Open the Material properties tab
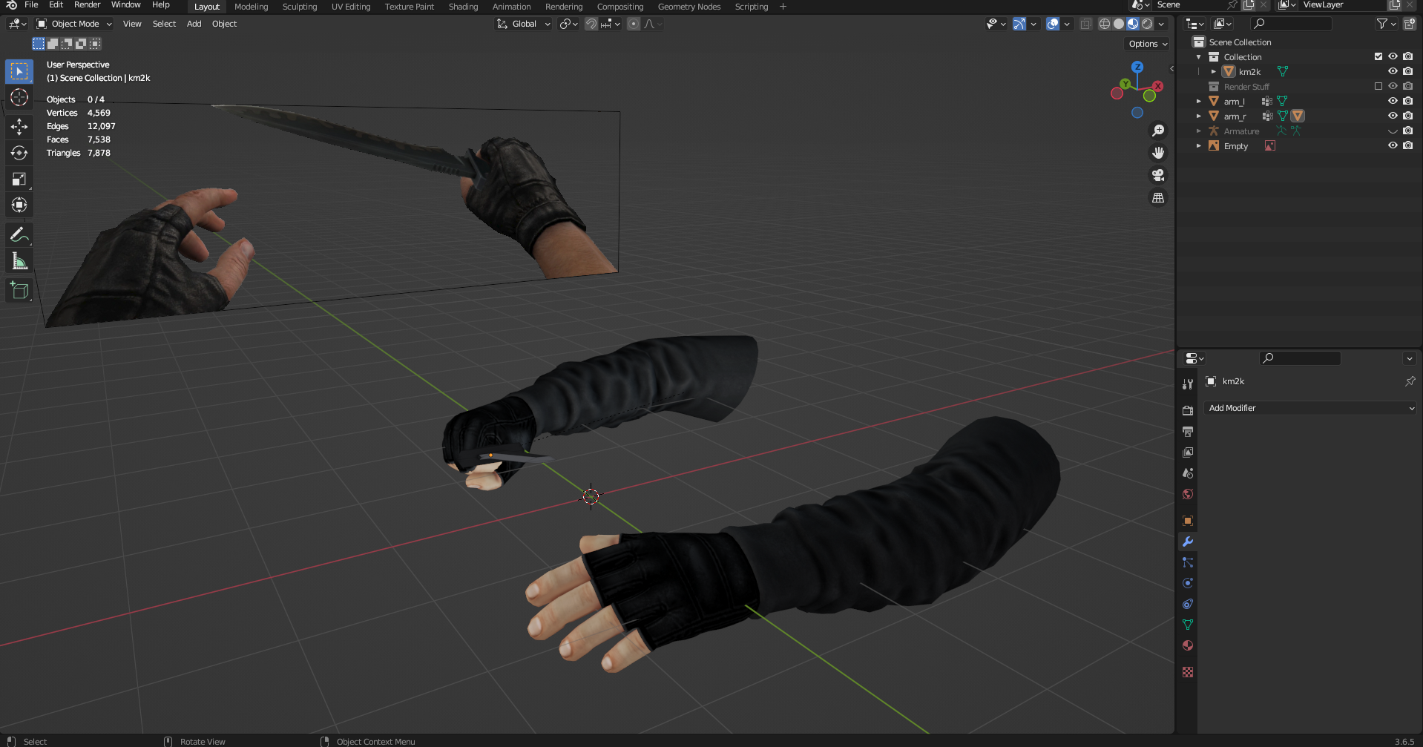The image size is (1423, 747). (x=1188, y=645)
